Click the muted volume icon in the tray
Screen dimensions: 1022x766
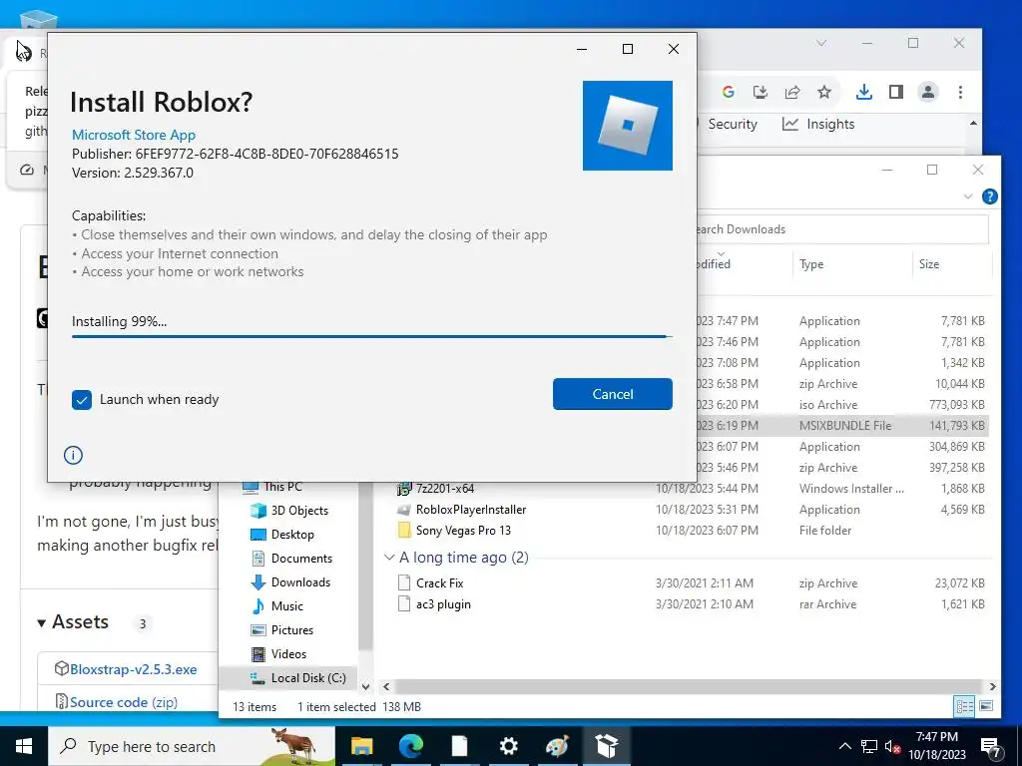tap(893, 746)
